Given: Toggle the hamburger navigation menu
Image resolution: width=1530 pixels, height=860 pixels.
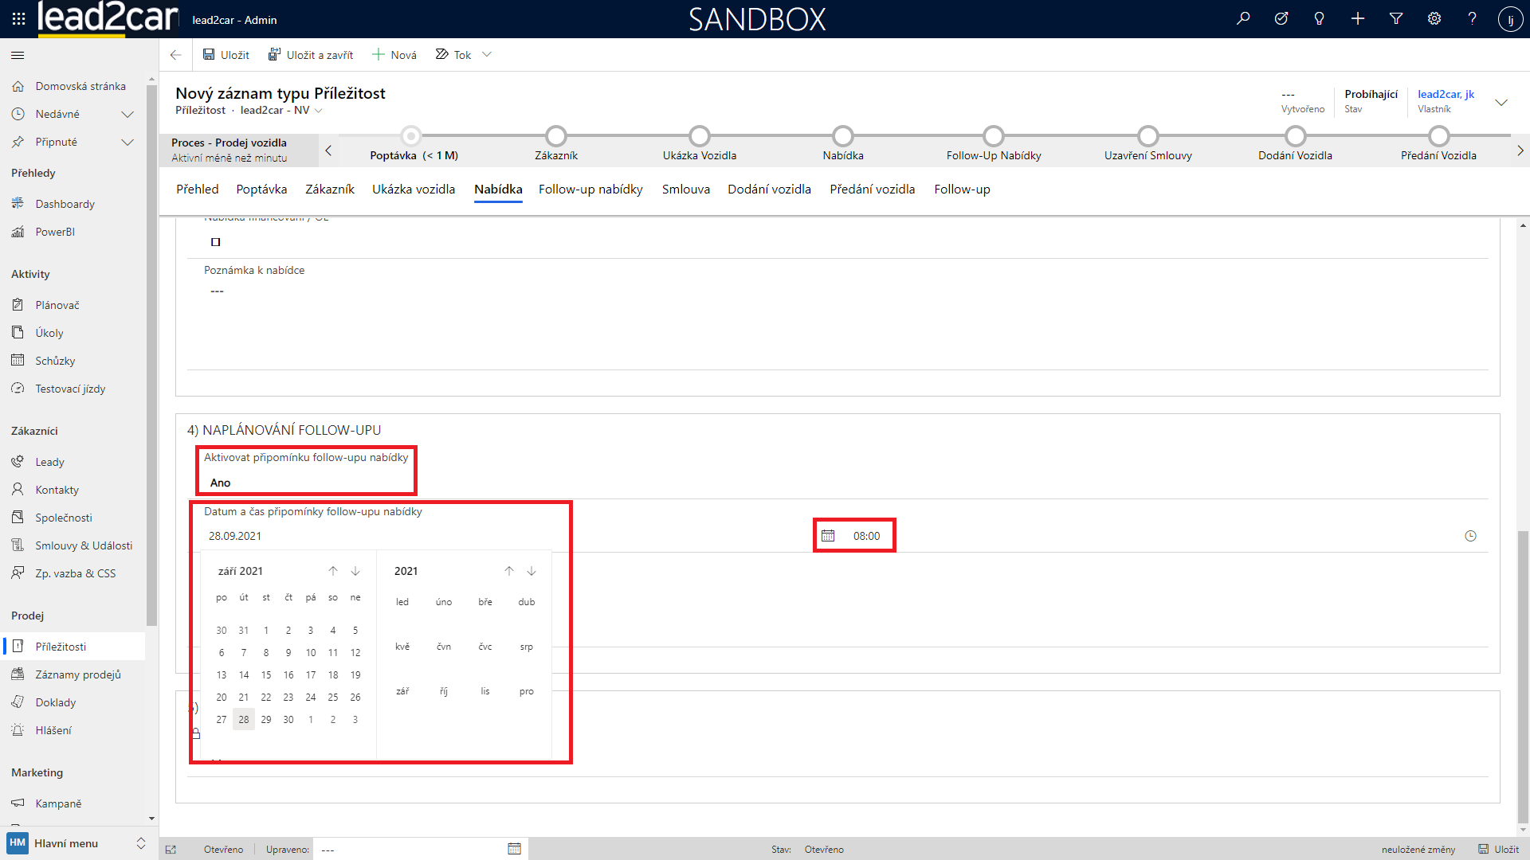Looking at the screenshot, I should [18, 55].
